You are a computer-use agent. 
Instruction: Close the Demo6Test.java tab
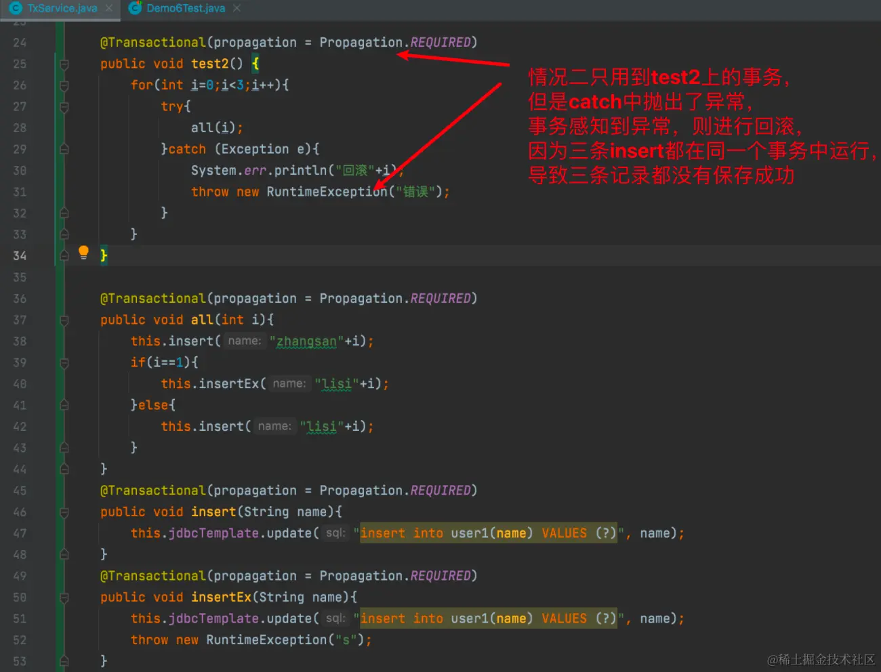point(237,8)
